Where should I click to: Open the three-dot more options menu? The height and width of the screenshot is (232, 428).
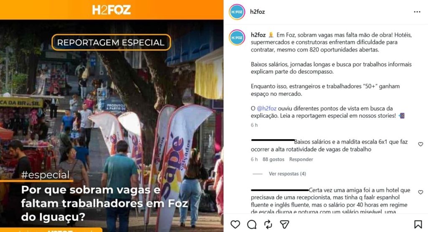tap(417, 12)
